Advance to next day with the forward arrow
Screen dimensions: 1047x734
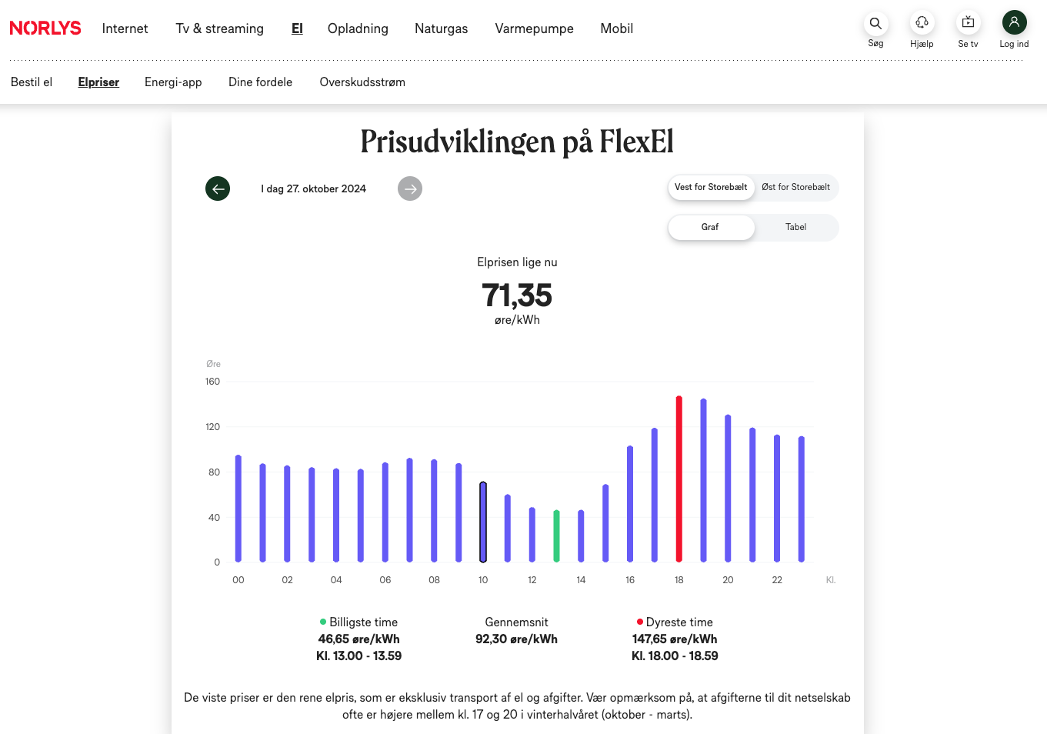pyautogui.click(x=410, y=189)
